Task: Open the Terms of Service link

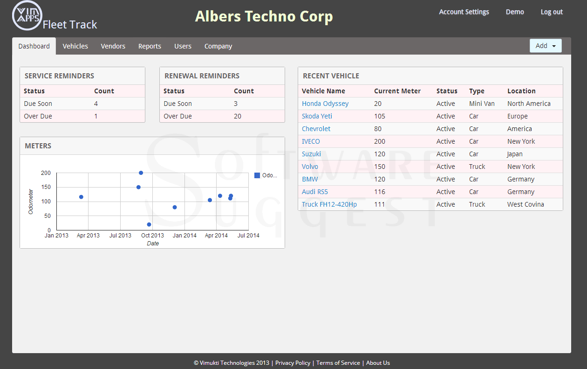Action: 338,363
